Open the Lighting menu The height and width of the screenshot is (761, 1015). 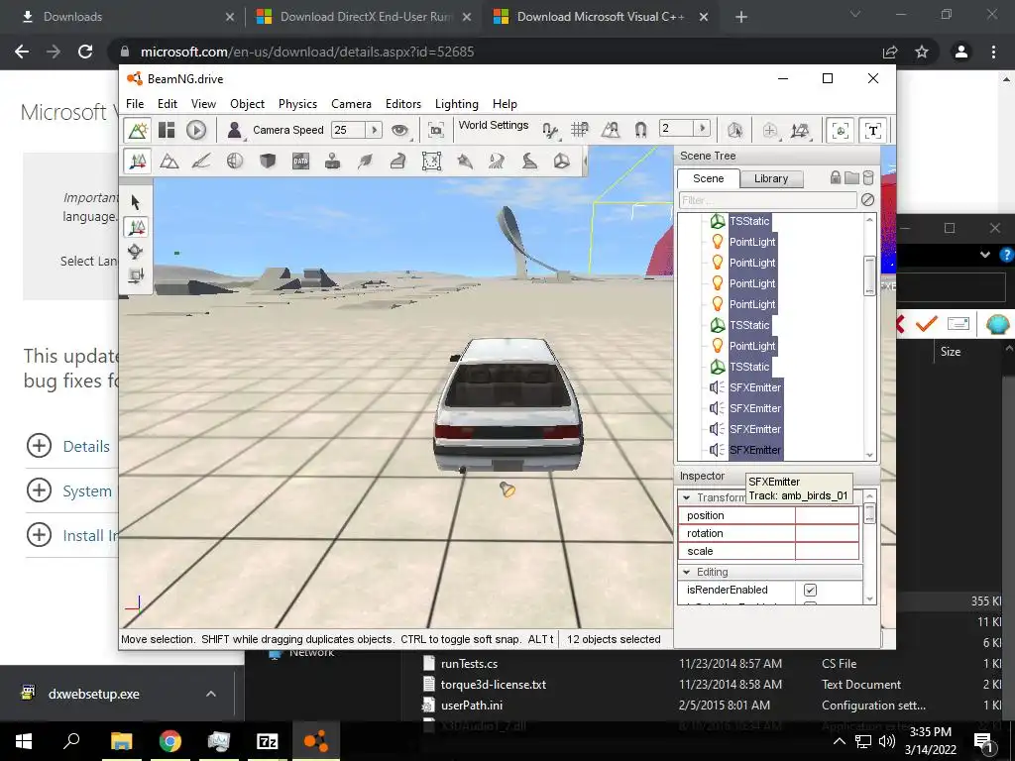(456, 103)
